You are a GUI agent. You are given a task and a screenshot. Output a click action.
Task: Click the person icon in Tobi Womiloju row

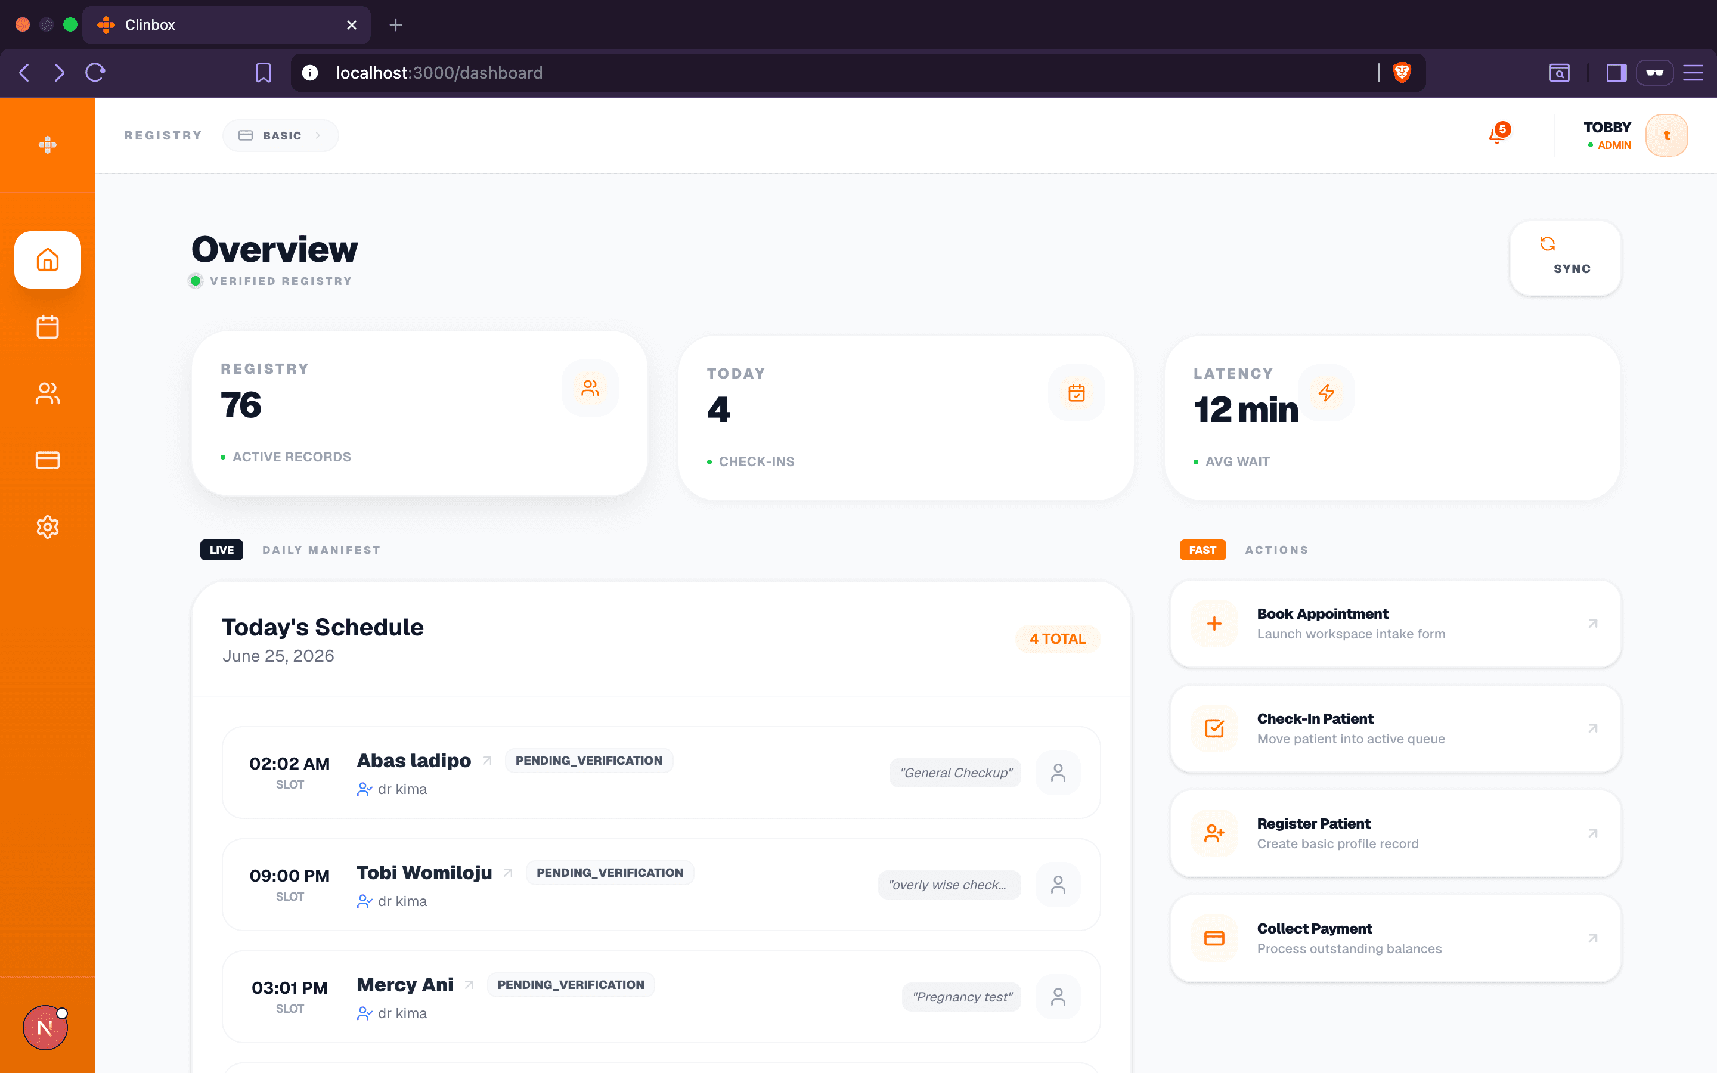(x=1058, y=885)
